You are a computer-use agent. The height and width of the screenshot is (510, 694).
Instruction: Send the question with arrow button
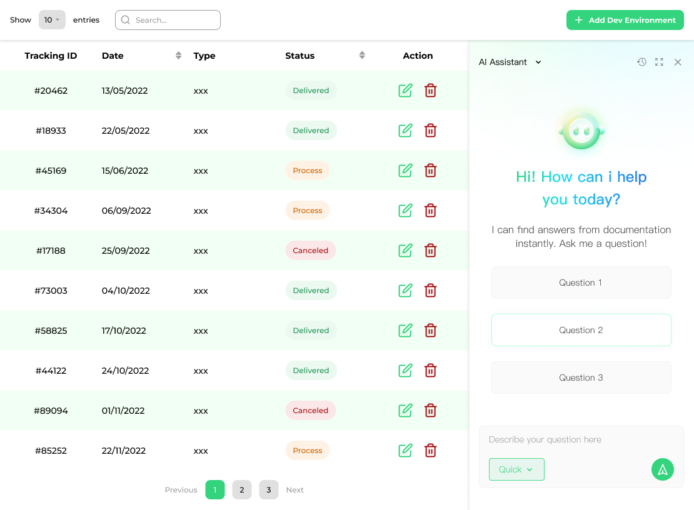click(x=662, y=469)
